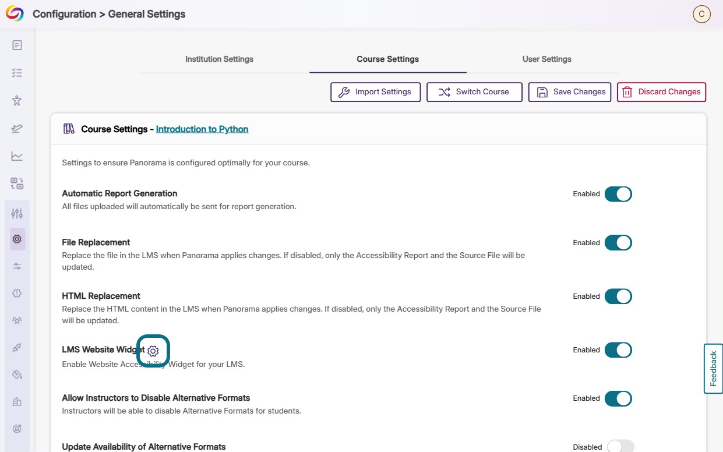This screenshot has width=723, height=452.
Task: Toggle the File Replacement switch
Action: click(x=618, y=243)
